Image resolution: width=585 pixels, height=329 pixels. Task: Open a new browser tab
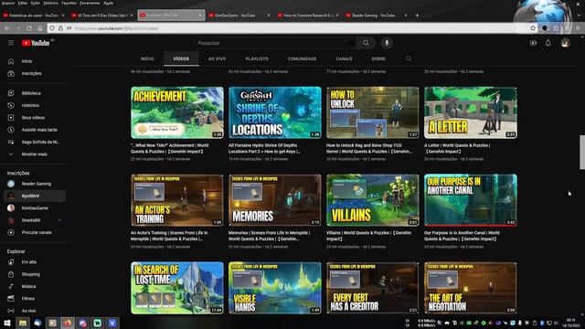coord(417,16)
